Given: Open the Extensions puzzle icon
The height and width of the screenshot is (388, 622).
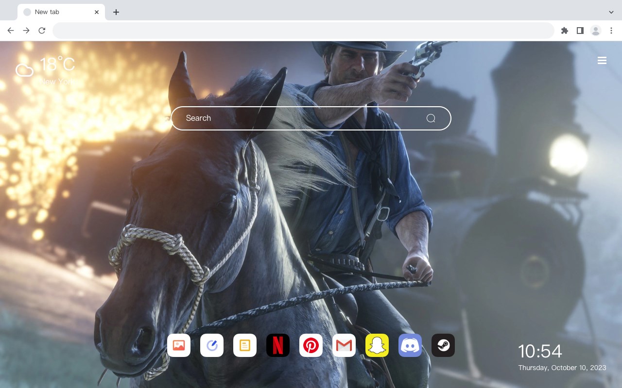Looking at the screenshot, I should [564, 31].
